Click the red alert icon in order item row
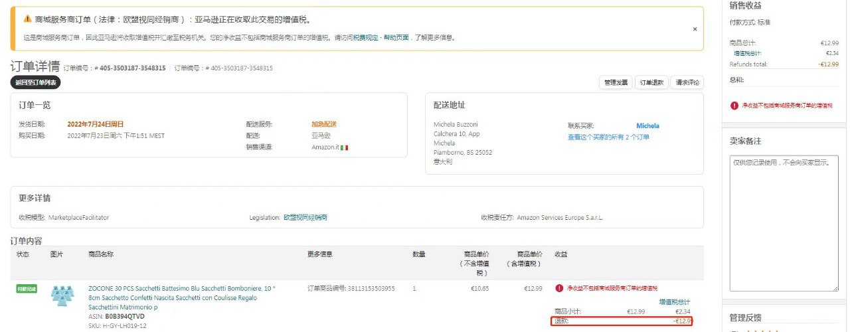Viewport: 850px width, 332px height. [x=559, y=288]
